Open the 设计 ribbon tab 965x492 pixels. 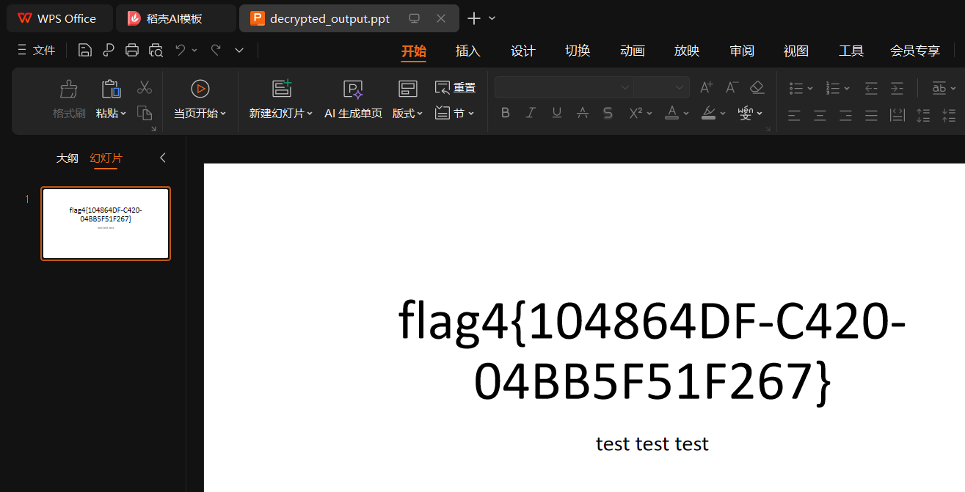coord(522,51)
